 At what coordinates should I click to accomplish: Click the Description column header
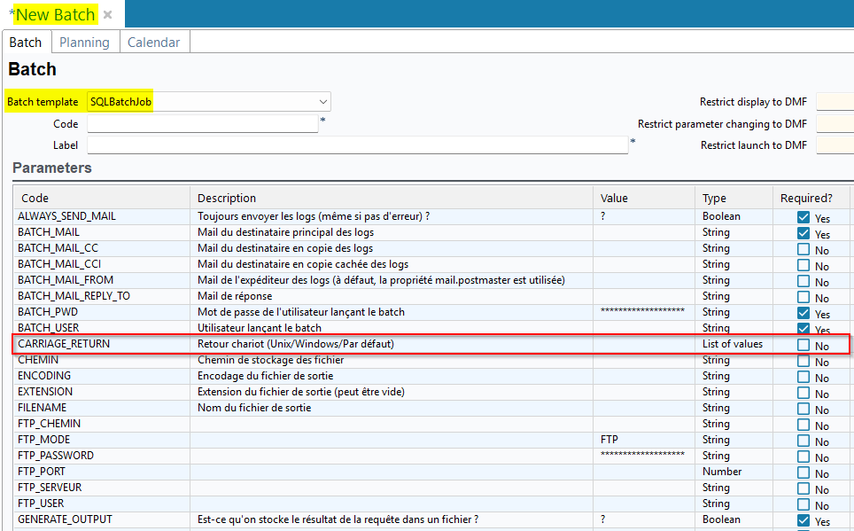point(227,198)
